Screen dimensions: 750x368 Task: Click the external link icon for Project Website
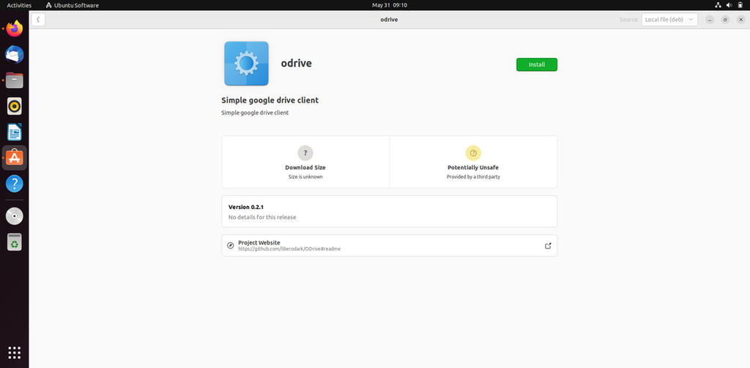click(x=548, y=246)
